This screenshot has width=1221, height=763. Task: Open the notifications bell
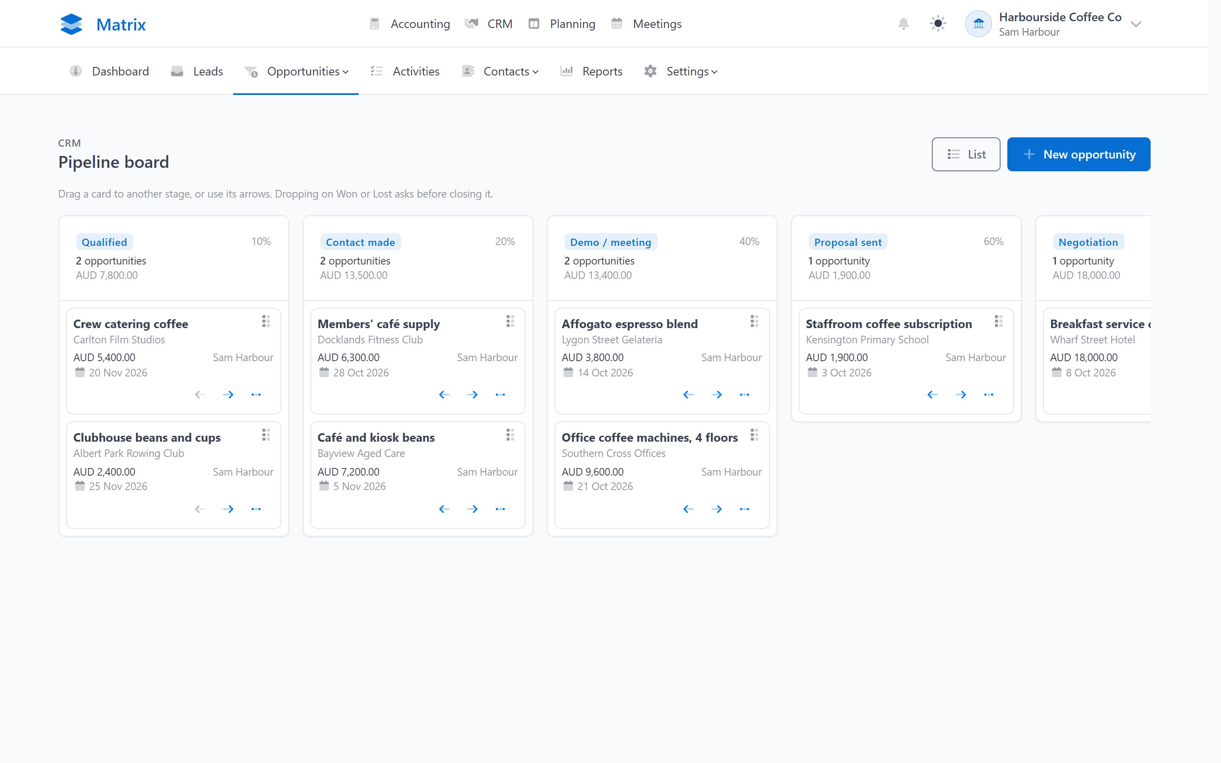click(x=903, y=24)
